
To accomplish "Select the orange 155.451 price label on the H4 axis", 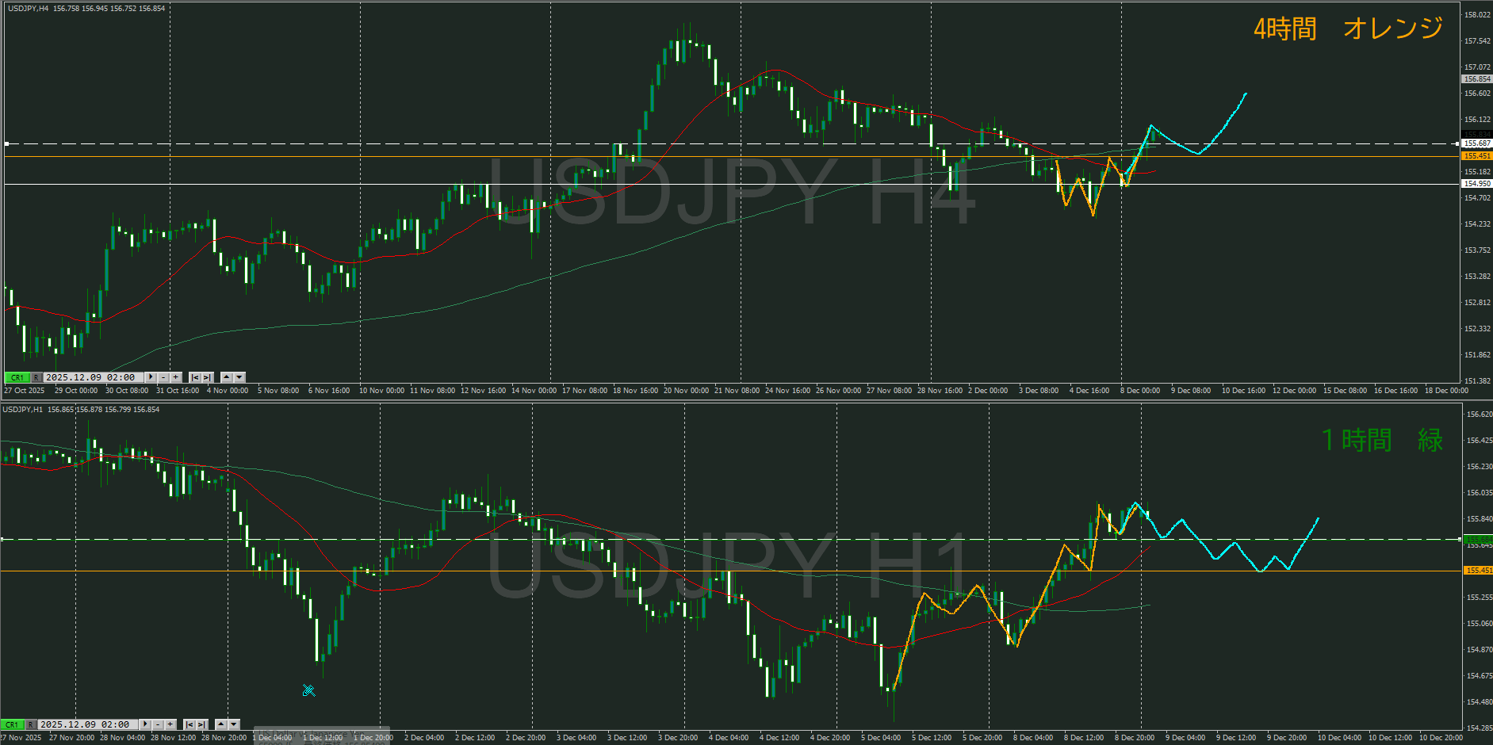I will [1476, 156].
